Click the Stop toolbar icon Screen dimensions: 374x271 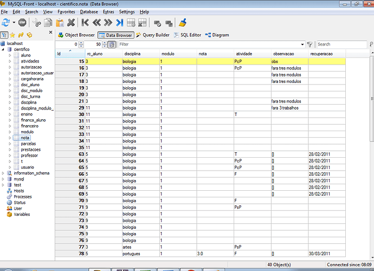[x=22, y=23]
